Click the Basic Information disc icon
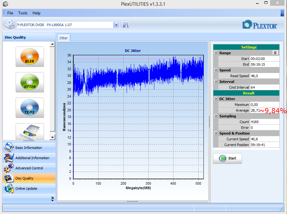This screenshot has height=214, width=287. [9, 147]
